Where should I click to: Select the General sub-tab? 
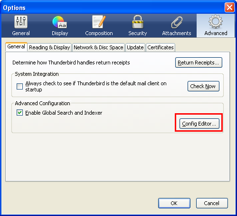tap(16, 47)
